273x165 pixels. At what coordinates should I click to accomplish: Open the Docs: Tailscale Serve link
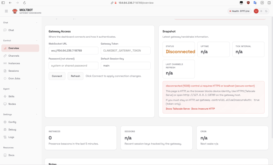tap(178, 109)
